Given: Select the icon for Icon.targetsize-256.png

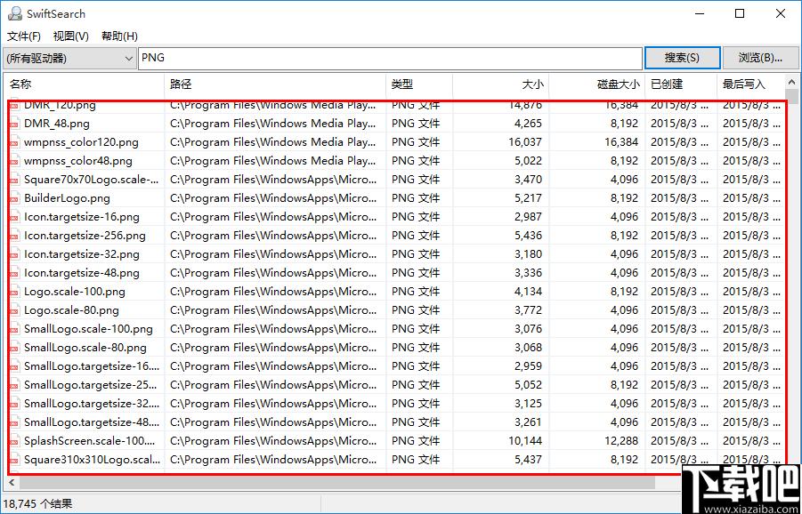Looking at the screenshot, I should (14, 236).
